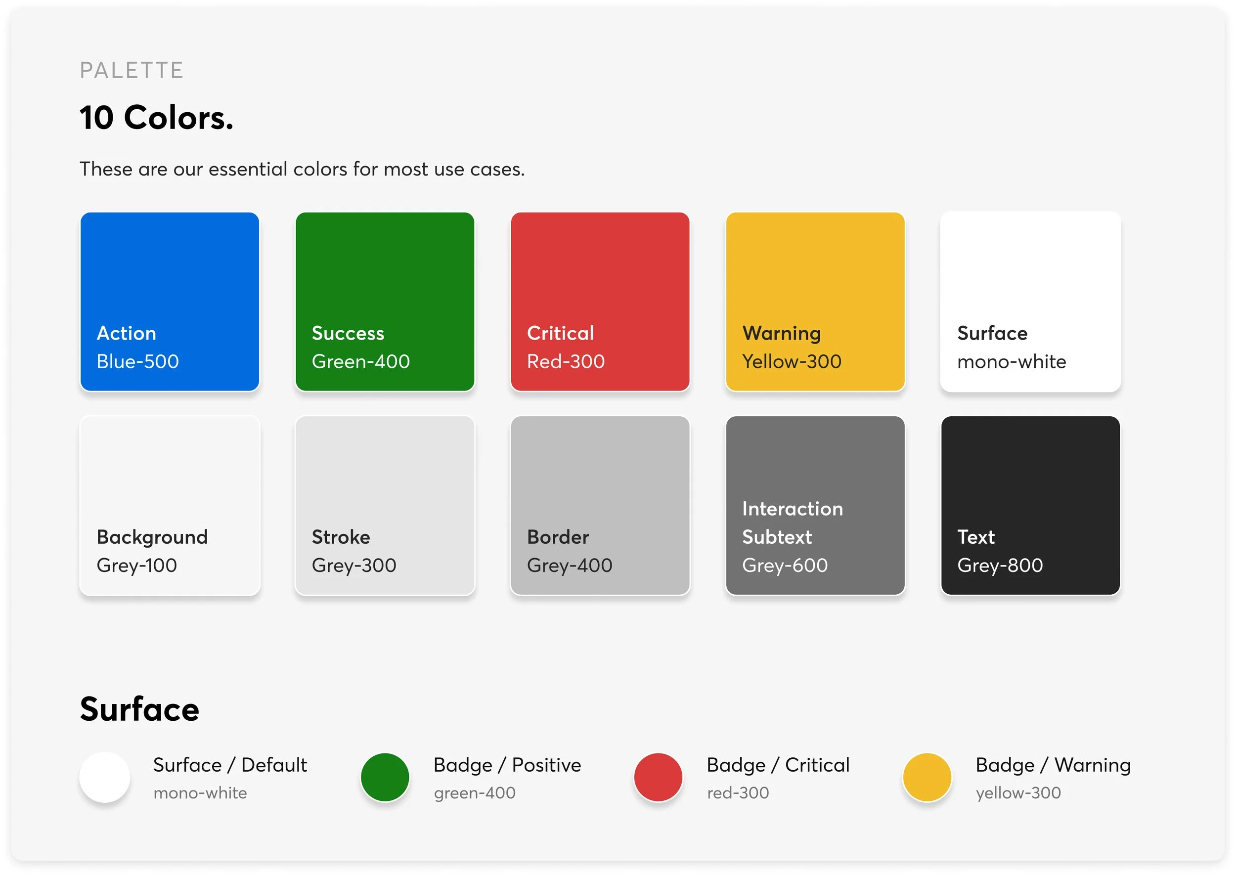This screenshot has width=1236, height=875.
Task: Choose the Warning Yellow-300 swatch
Action: (x=815, y=301)
